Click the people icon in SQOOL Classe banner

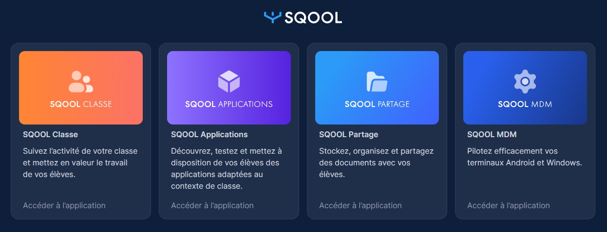[x=81, y=82]
